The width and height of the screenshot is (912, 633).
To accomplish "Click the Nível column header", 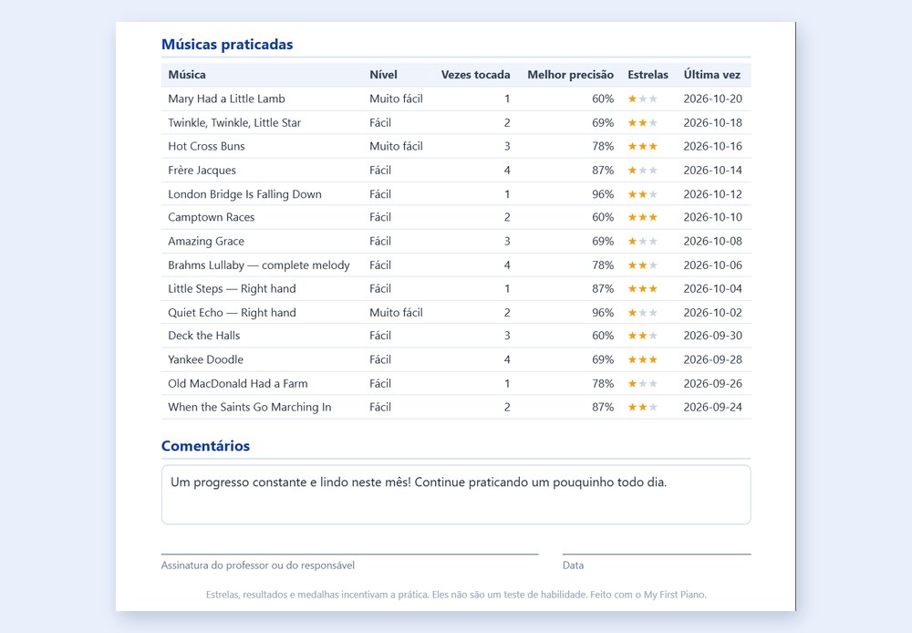I will (383, 75).
